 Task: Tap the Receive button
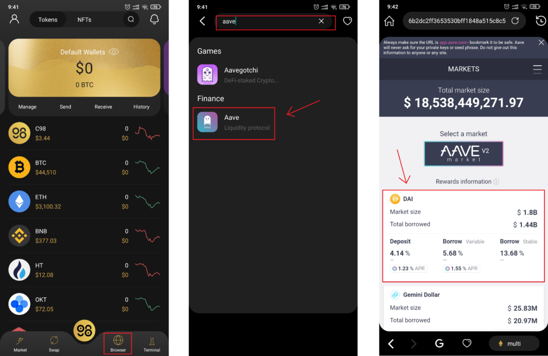point(103,107)
